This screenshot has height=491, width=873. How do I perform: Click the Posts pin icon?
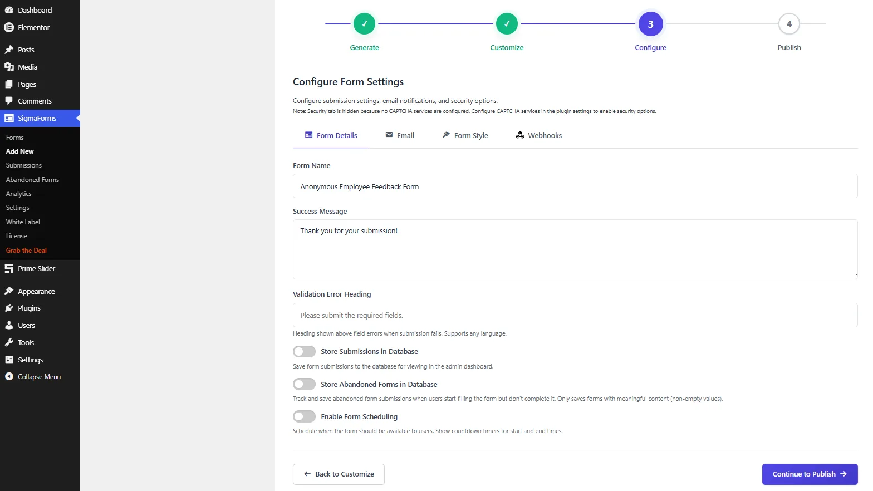[x=9, y=50]
